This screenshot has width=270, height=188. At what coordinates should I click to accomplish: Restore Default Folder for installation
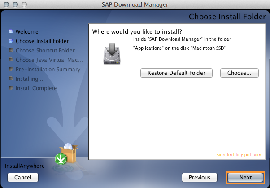[176, 73]
